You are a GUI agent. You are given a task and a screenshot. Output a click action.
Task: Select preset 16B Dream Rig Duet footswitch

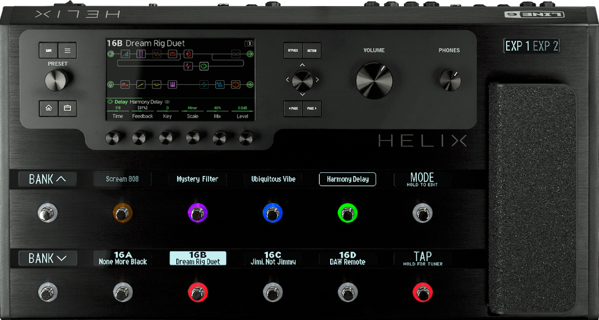click(x=197, y=293)
